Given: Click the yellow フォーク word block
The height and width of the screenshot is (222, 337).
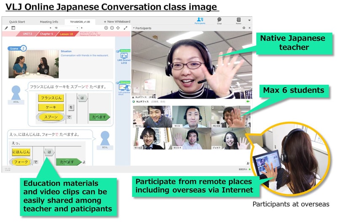Looking at the screenshot, I should click(21, 162).
